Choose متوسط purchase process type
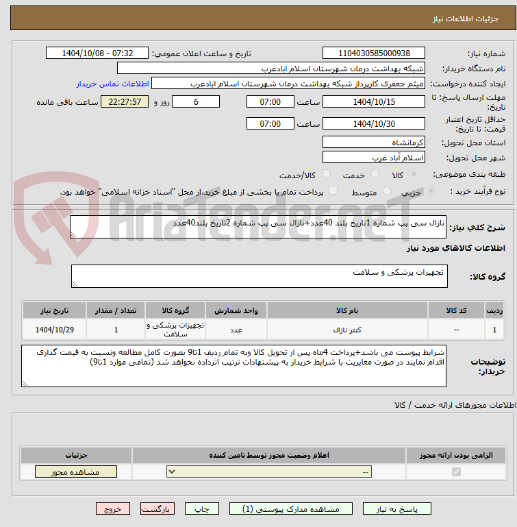 click(387, 191)
